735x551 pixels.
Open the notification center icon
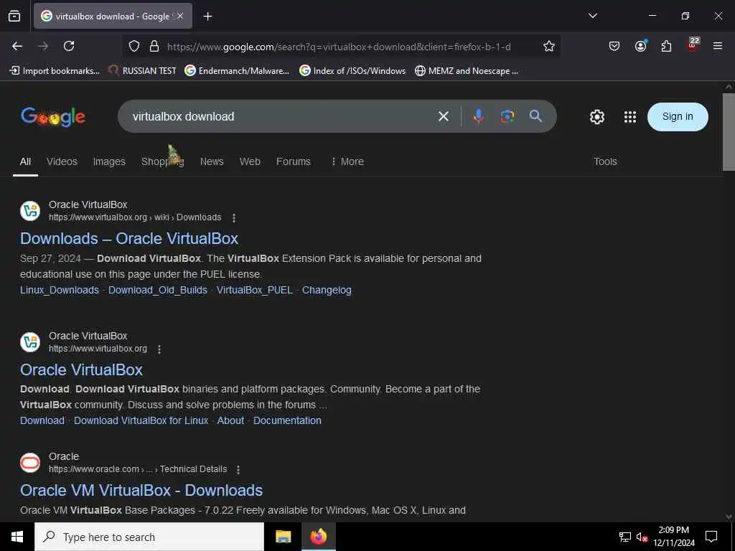coord(711,537)
